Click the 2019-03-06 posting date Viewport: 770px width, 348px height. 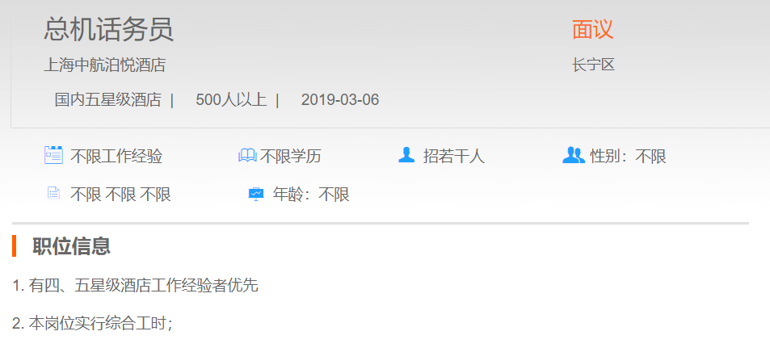tap(340, 100)
